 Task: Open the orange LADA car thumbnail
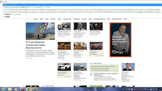click(x=96, y=46)
